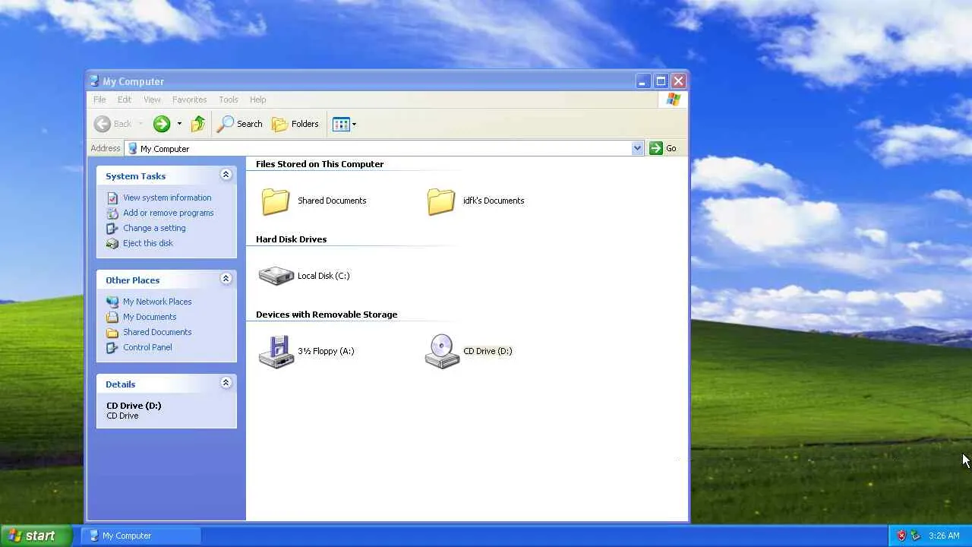This screenshot has width=972, height=547.
Task: Click the My Network Places icon
Action: [x=112, y=302]
